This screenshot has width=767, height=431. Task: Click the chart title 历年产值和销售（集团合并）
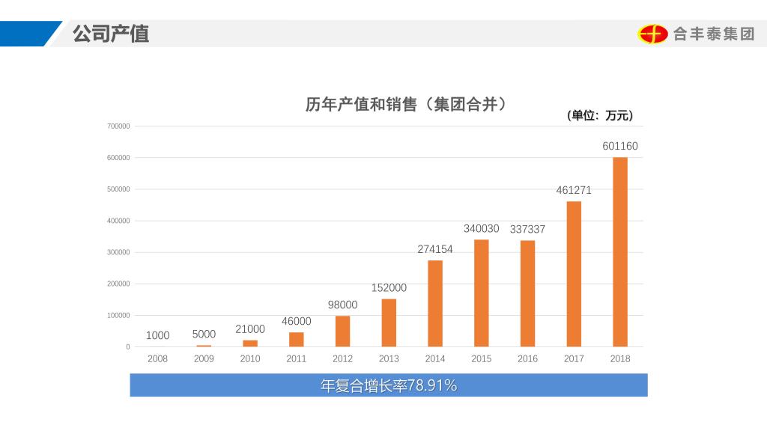click(x=406, y=104)
